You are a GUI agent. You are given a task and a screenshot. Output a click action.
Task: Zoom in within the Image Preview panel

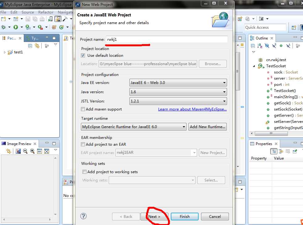click(32, 151)
